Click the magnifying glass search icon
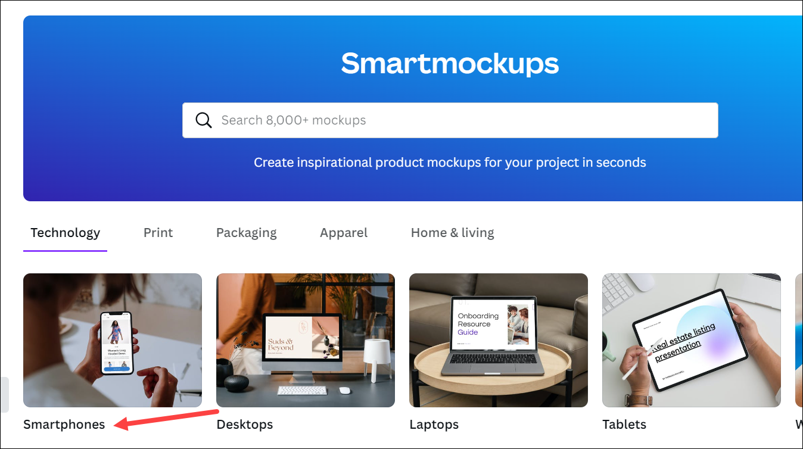Viewport: 803px width, 449px height. tap(204, 120)
